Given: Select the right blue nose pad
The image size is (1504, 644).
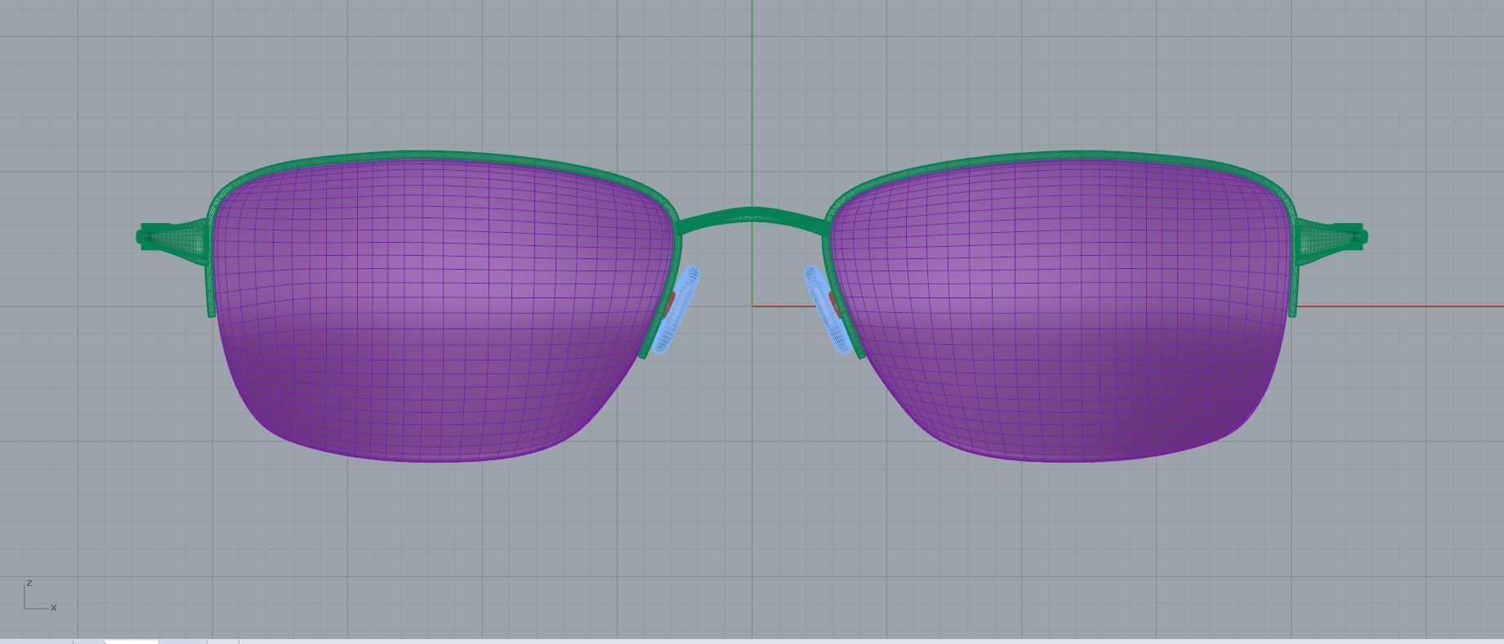Looking at the screenshot, I should (x=827, y=311).
